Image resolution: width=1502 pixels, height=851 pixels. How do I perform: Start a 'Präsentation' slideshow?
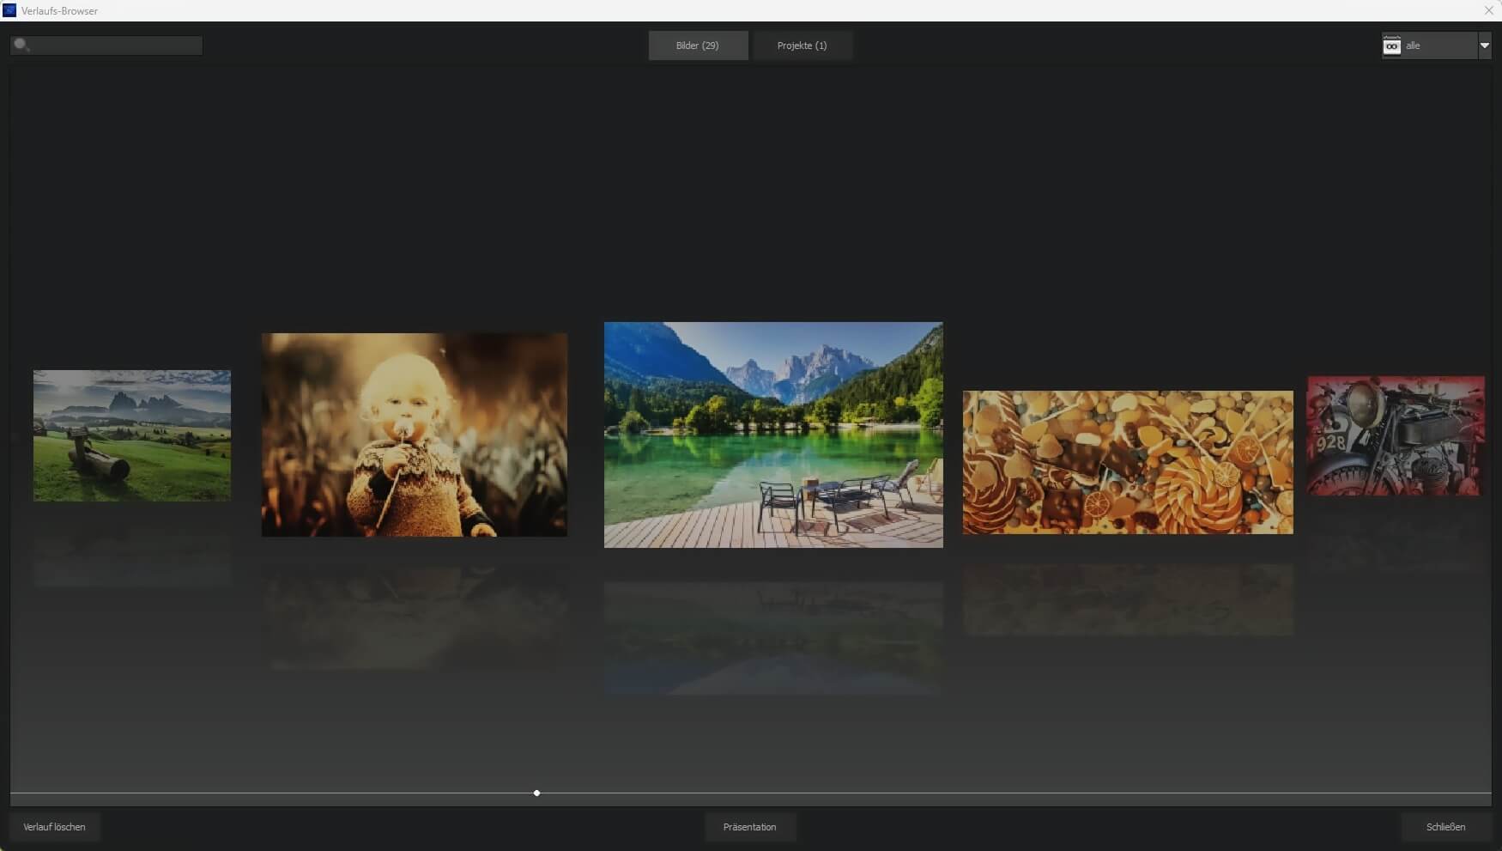pos(749,827)
